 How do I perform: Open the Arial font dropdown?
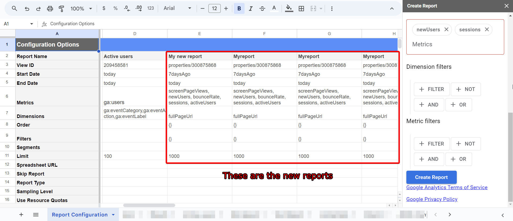click(177, 9)
